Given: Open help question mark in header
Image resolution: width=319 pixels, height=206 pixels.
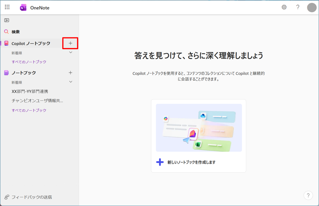Looking at the screenshot, I should 298,7.
